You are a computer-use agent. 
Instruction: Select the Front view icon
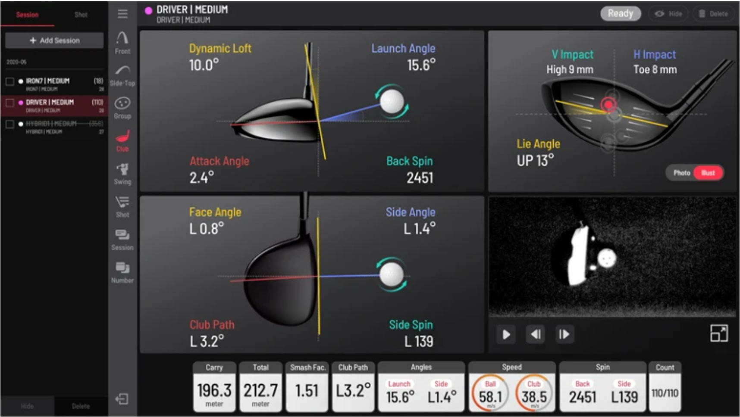[x=122, y=42]
